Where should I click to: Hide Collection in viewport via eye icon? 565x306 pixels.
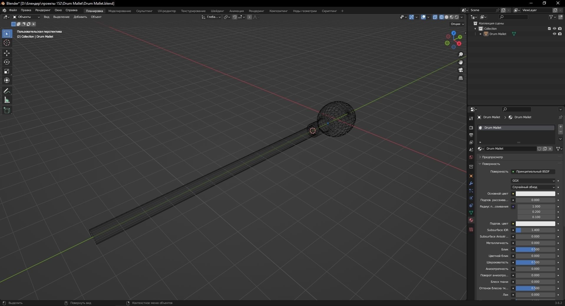pyautogui.click(x=554, y=29)
